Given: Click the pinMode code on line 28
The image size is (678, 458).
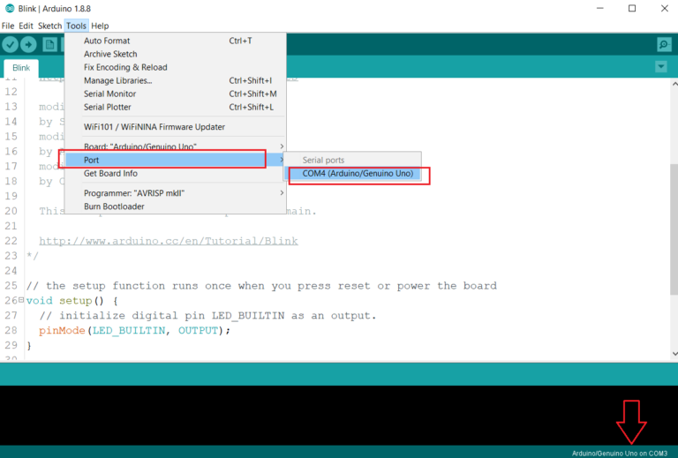Looking at the screenshot, I should (134, 331).
